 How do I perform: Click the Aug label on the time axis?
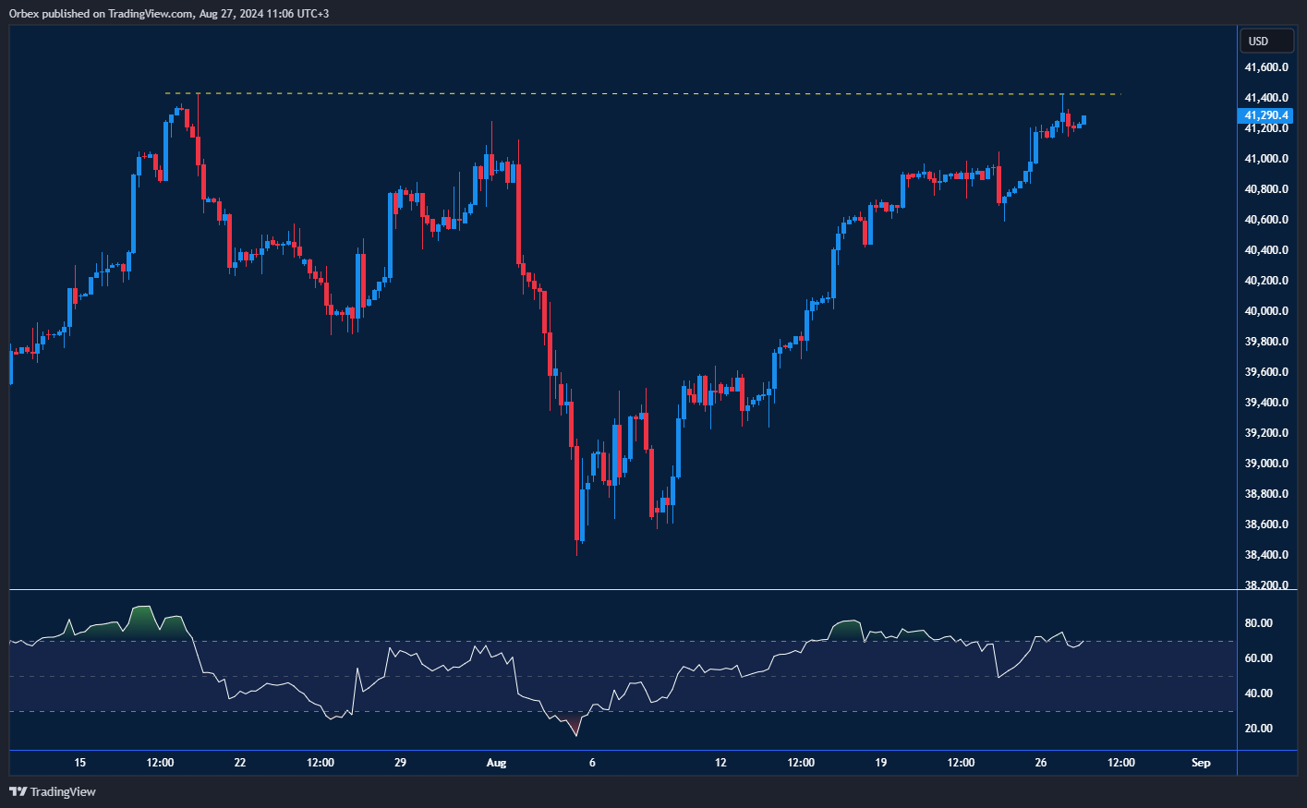tap(496, 763)
